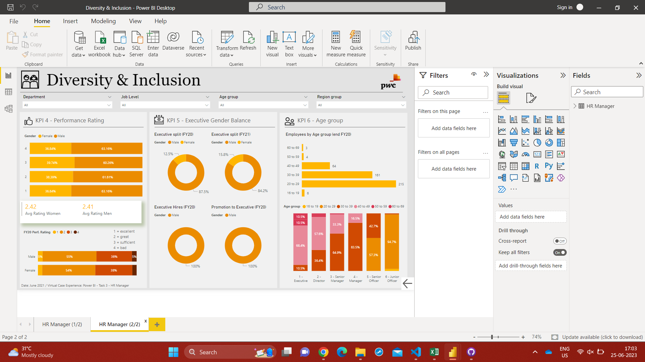
Task: Add a Slicer visual
Action: (x=502, y=166)
